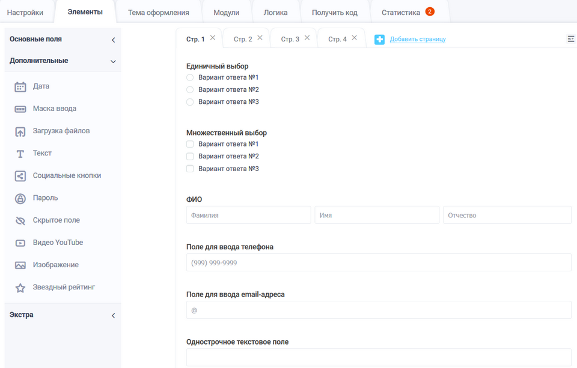This screenshot has width=577, height=368.
Task: Select radio option Вариант ответа №1
Action: [190, 77]
